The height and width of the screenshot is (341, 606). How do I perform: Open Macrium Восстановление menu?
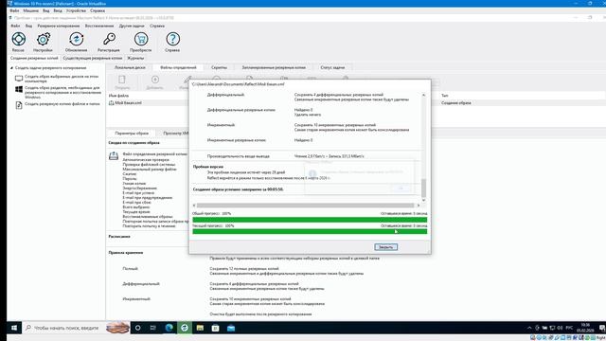[99, 26]
